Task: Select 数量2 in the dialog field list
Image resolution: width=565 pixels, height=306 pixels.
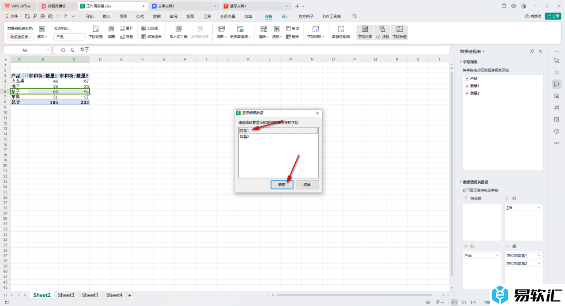Action: (245, 137)
